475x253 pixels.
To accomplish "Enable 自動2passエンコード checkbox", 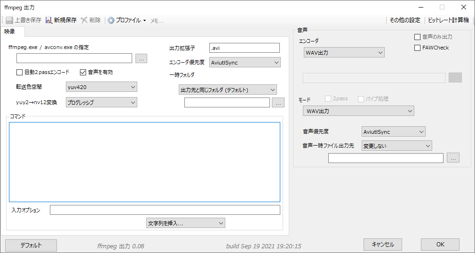I will 19,72.
